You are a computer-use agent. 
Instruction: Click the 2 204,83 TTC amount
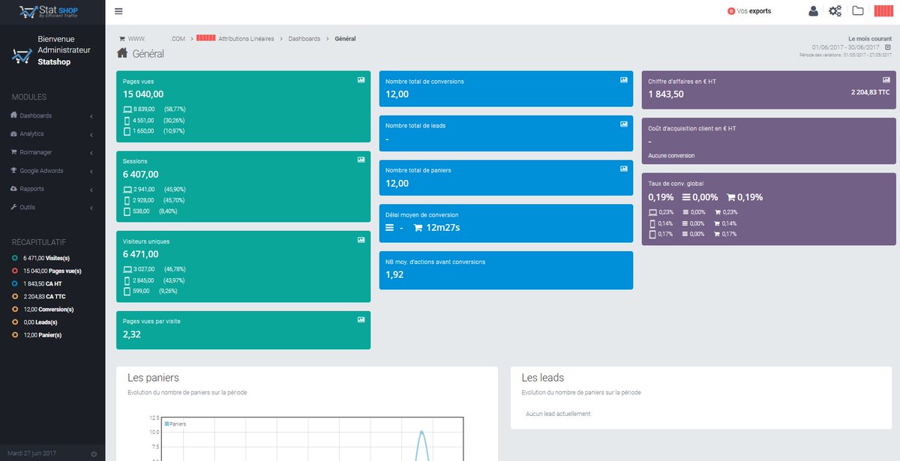(871, 91)
